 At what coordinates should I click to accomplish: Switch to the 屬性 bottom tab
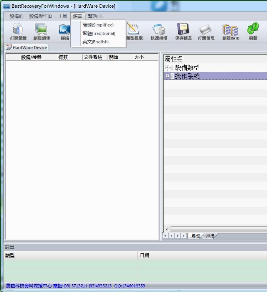click(196, 236)
